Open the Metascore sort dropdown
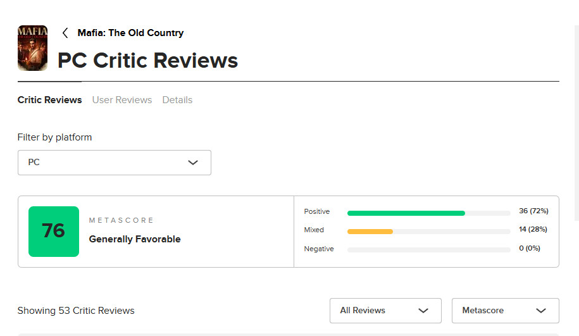 (x=505, y=311)
